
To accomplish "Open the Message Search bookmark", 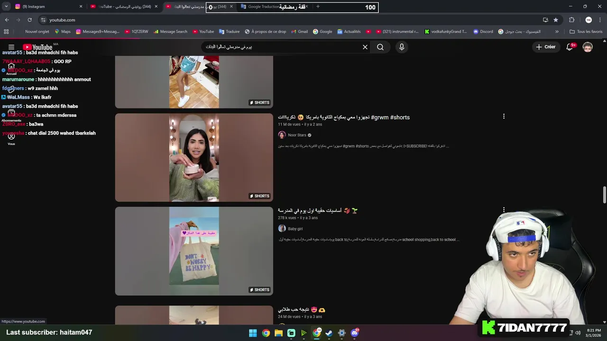I will [170, 32].
